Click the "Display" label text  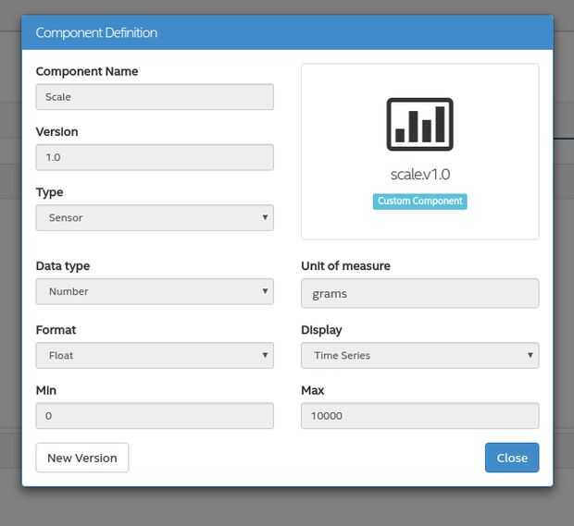[x=321, y=330]
